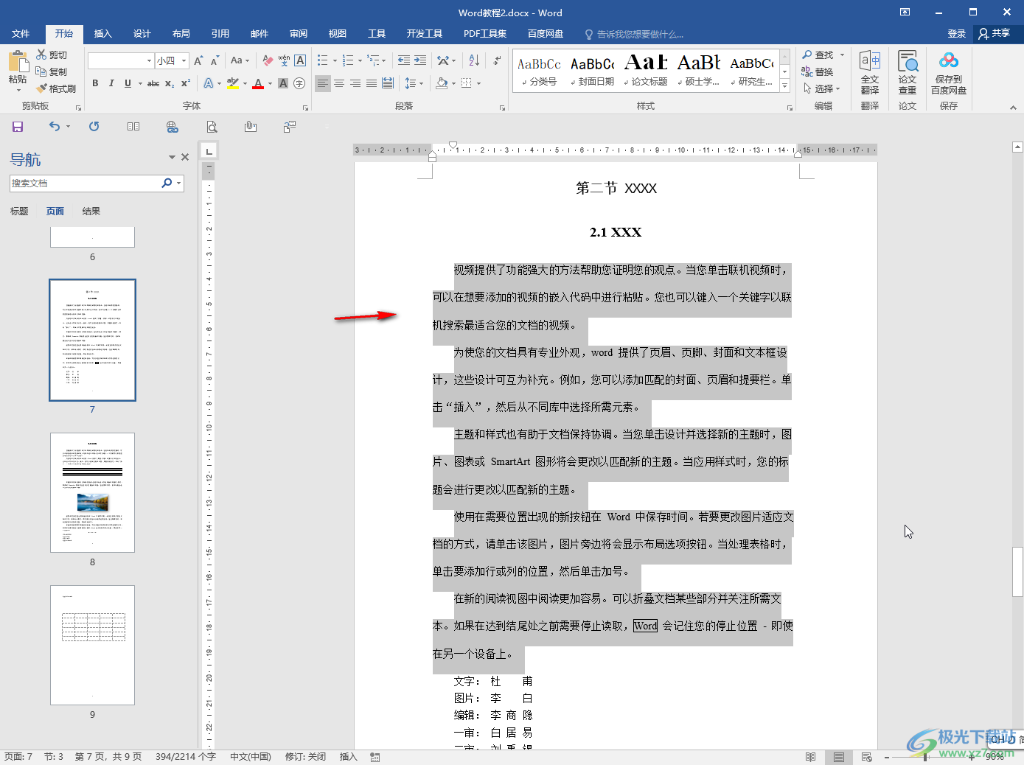Apply bold formatting with the B icon
This screenshot has height=765, width=1024.
click(x=95, y=83)
